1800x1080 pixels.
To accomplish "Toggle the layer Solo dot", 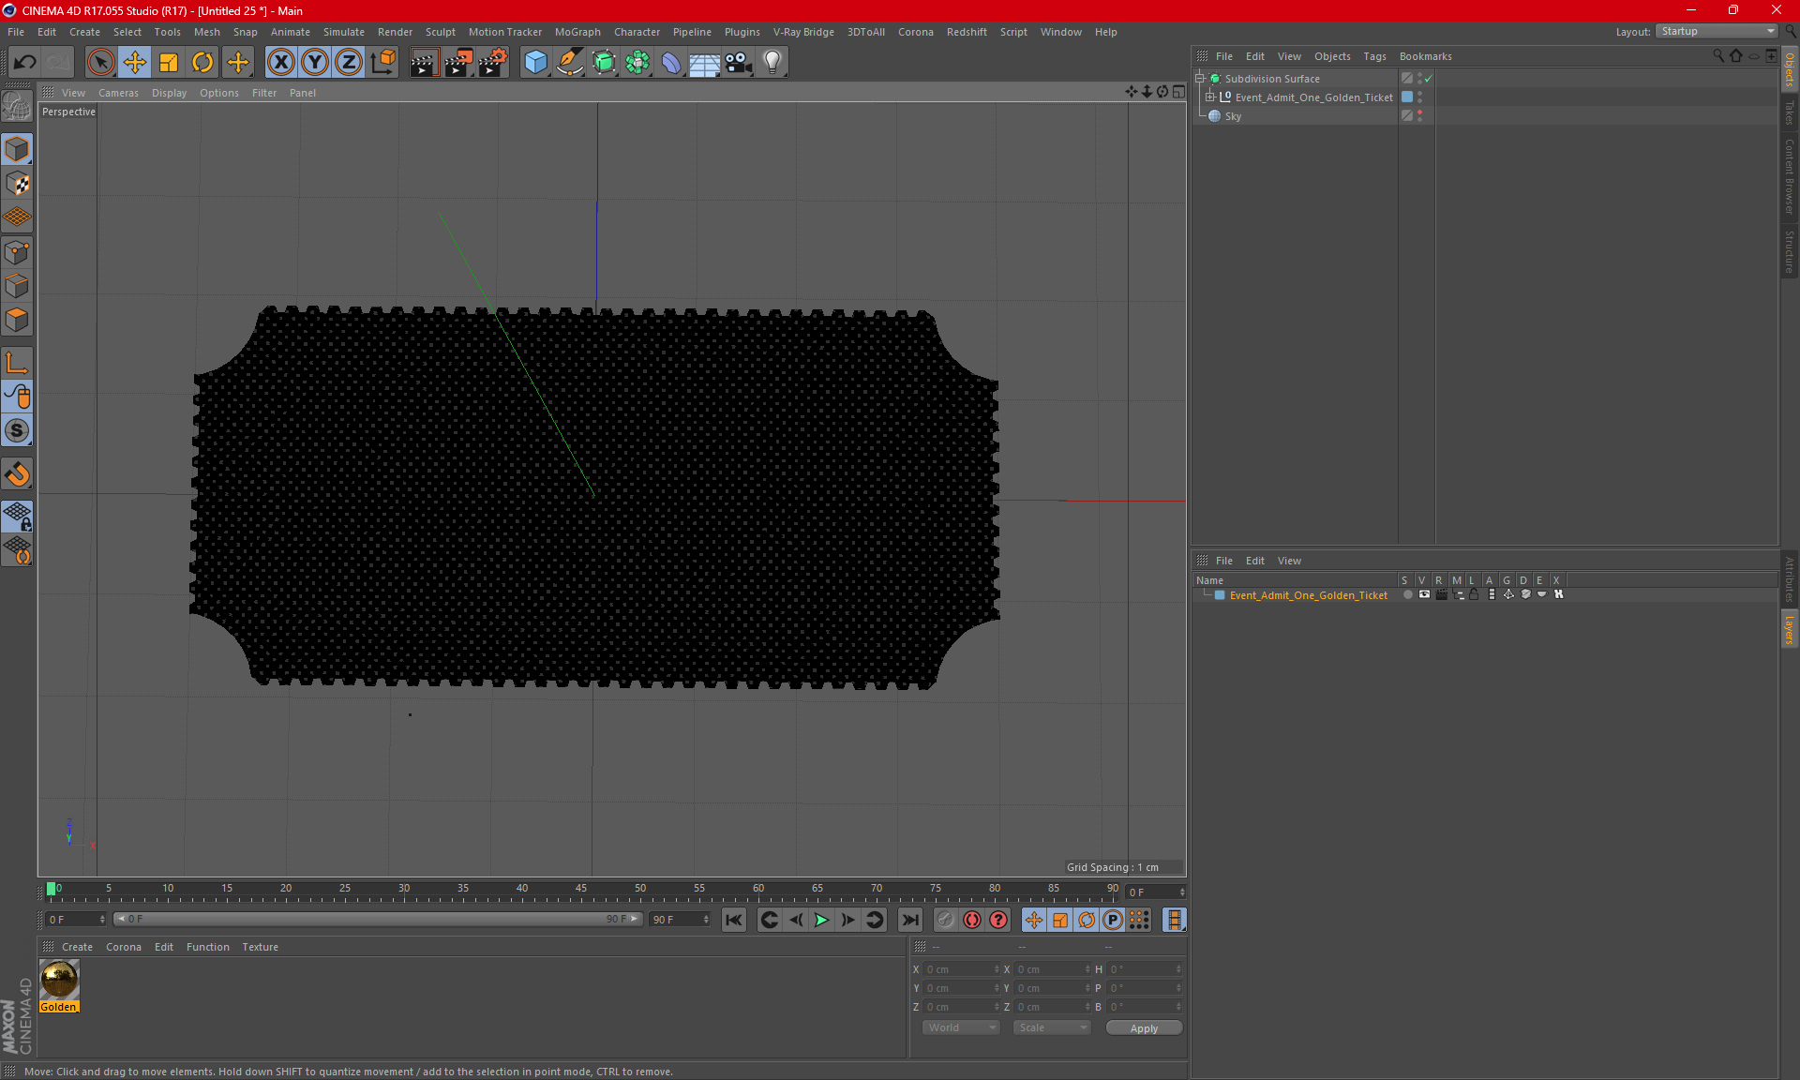I will (1407, 594).
